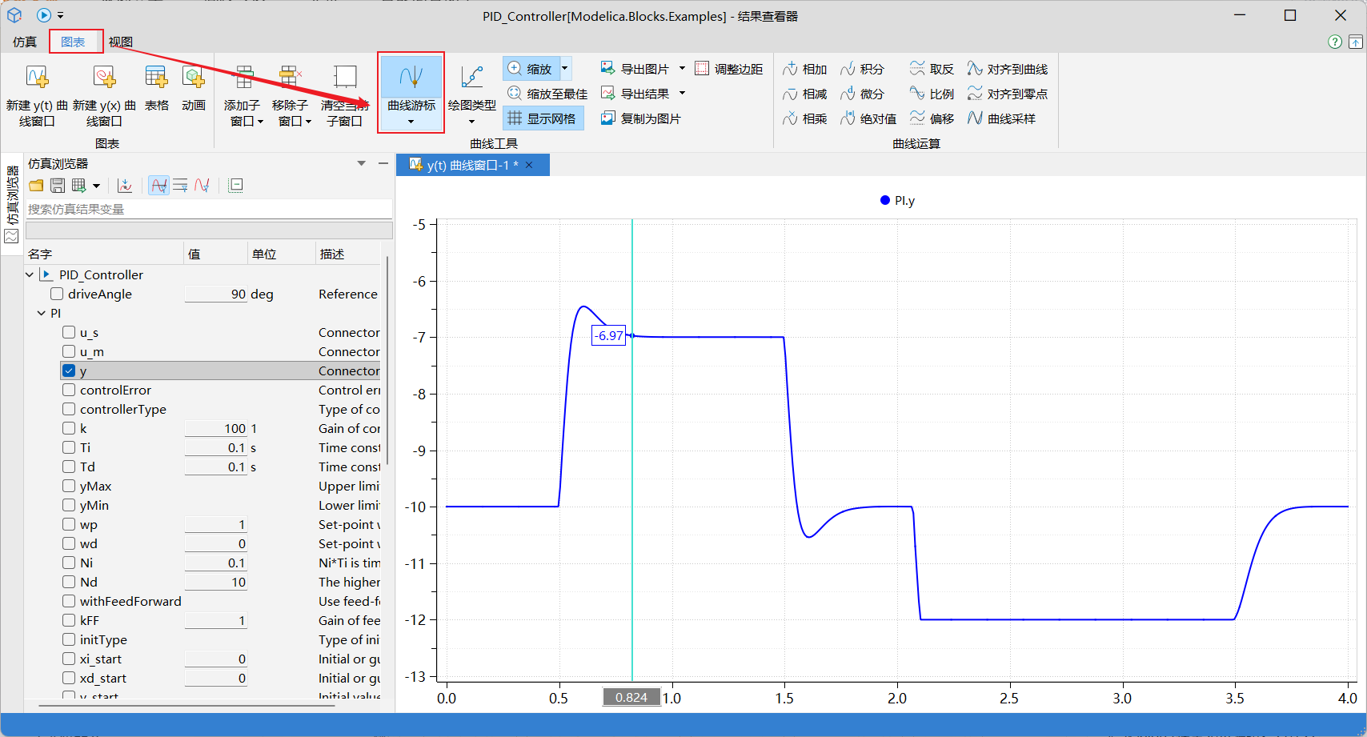Check the withFeedForward variable checkbox
The height and width of the screenshot is (737, 1367).
coord(69,601)
